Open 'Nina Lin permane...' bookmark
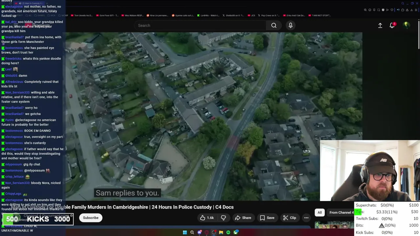This screenshot has height=236, width=420. click(157, 15)
